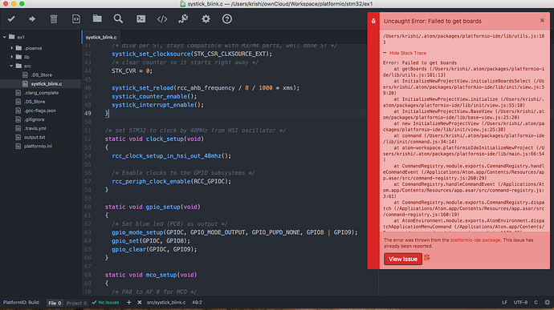This screenshot has height=310, width=554.
Task: Click the View Issue button
Action: tap(403, 259)
